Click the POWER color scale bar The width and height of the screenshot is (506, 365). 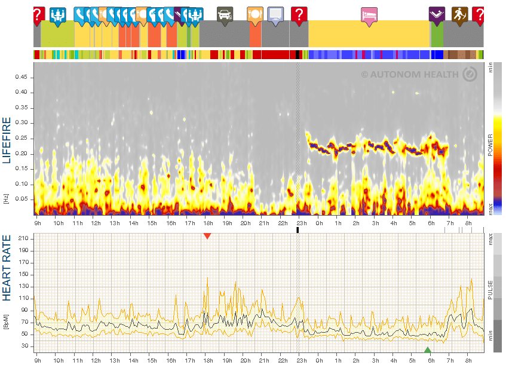[498, 139]
